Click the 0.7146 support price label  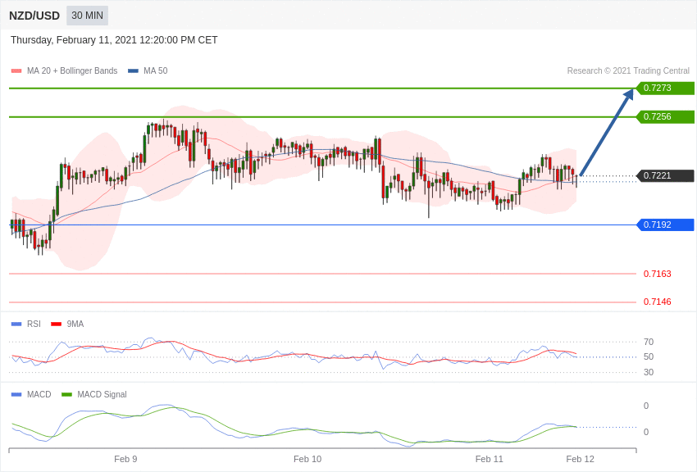tap(657, 302)
